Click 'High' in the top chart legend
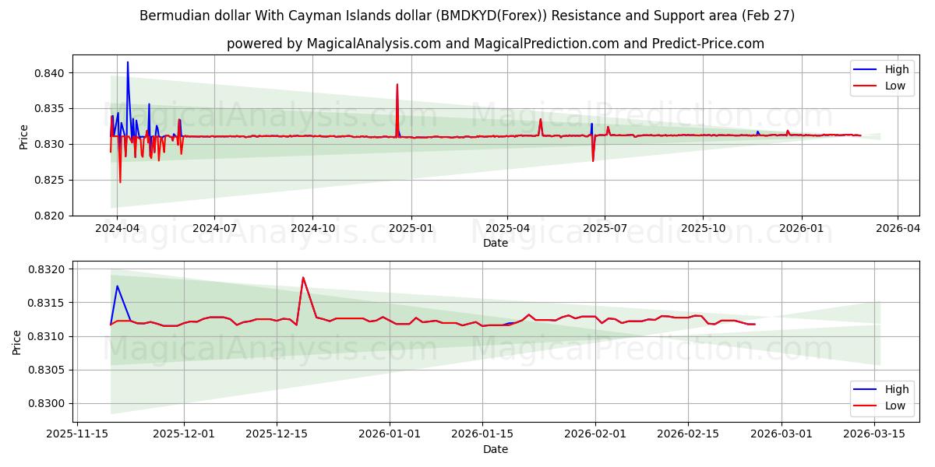The height and width of the screenshot is (467, 935). tap(897, 69)
